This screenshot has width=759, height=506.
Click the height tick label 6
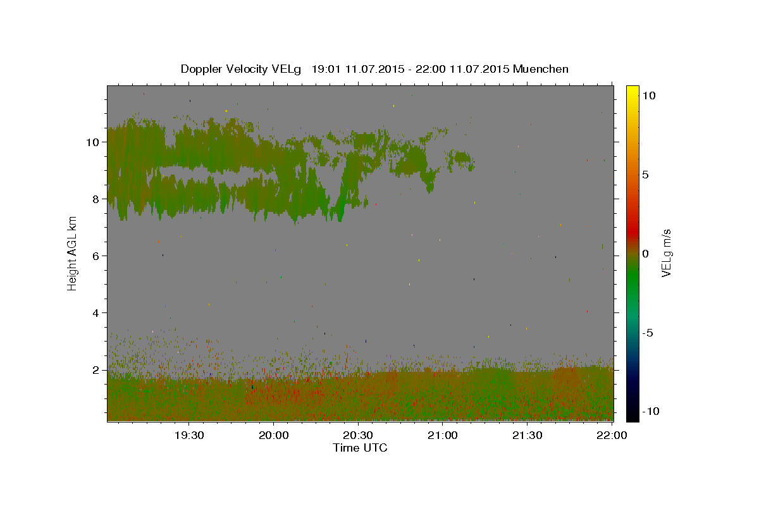pos(97,256)
